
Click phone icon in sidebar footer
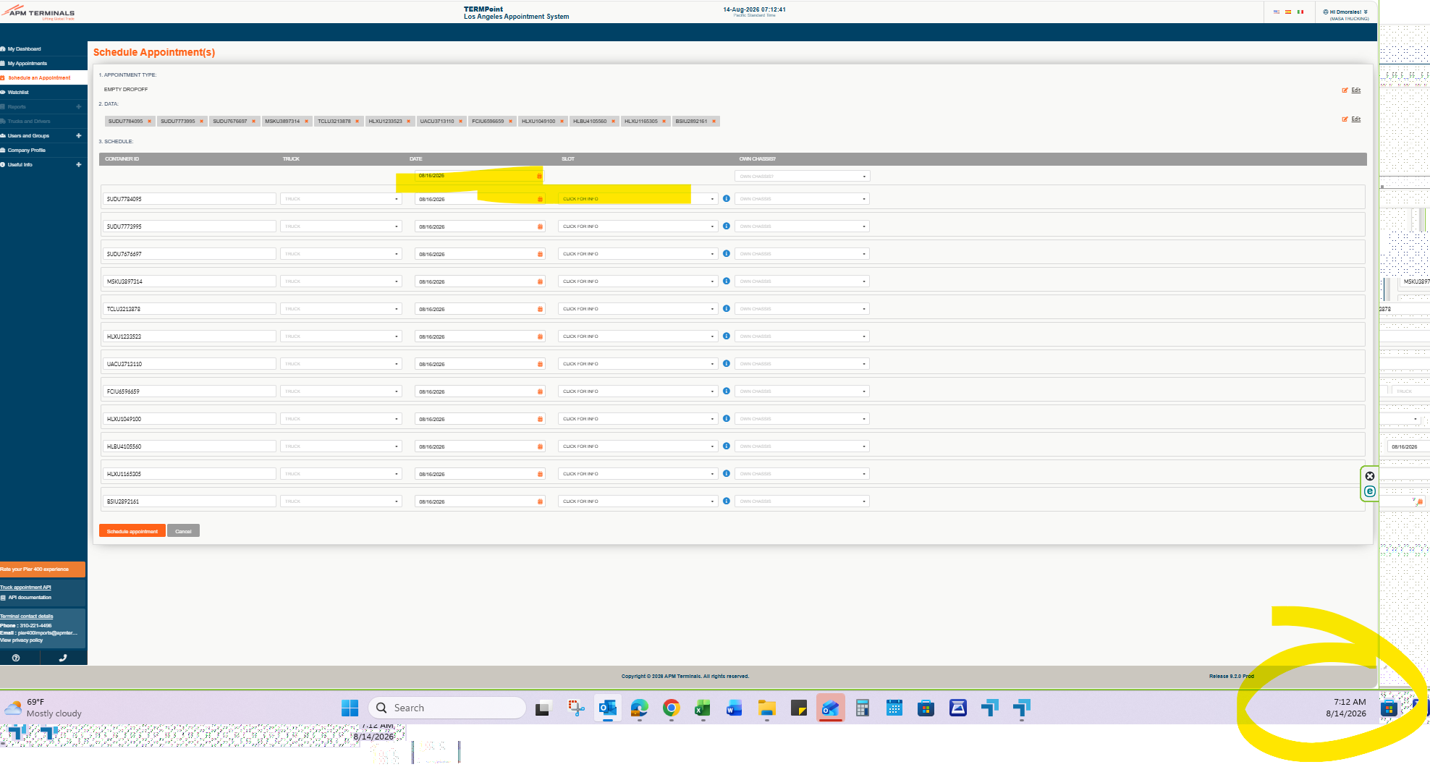[x=63, y=658]
